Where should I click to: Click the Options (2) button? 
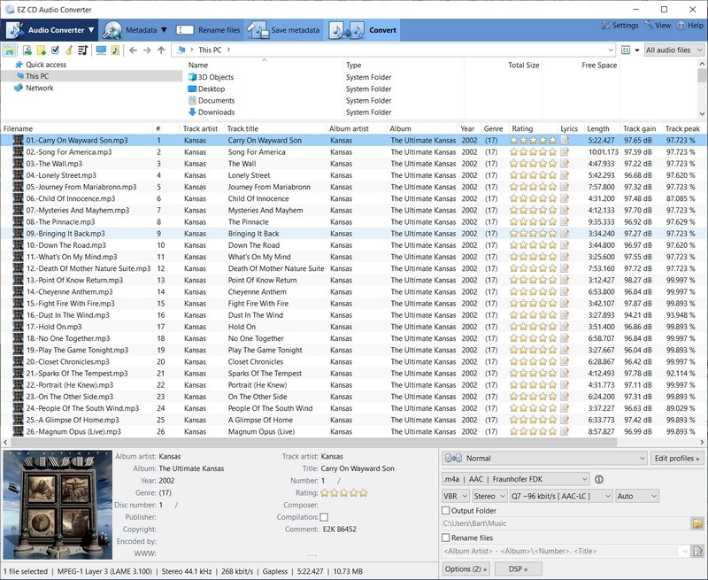point(466,569)
